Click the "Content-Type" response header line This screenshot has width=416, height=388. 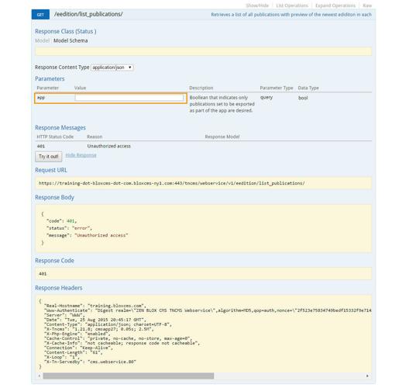click(108, 324)
